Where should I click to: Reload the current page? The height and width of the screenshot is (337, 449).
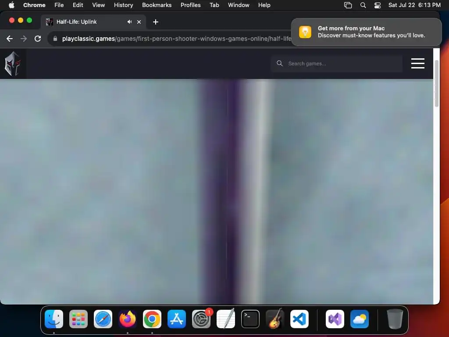38,39
